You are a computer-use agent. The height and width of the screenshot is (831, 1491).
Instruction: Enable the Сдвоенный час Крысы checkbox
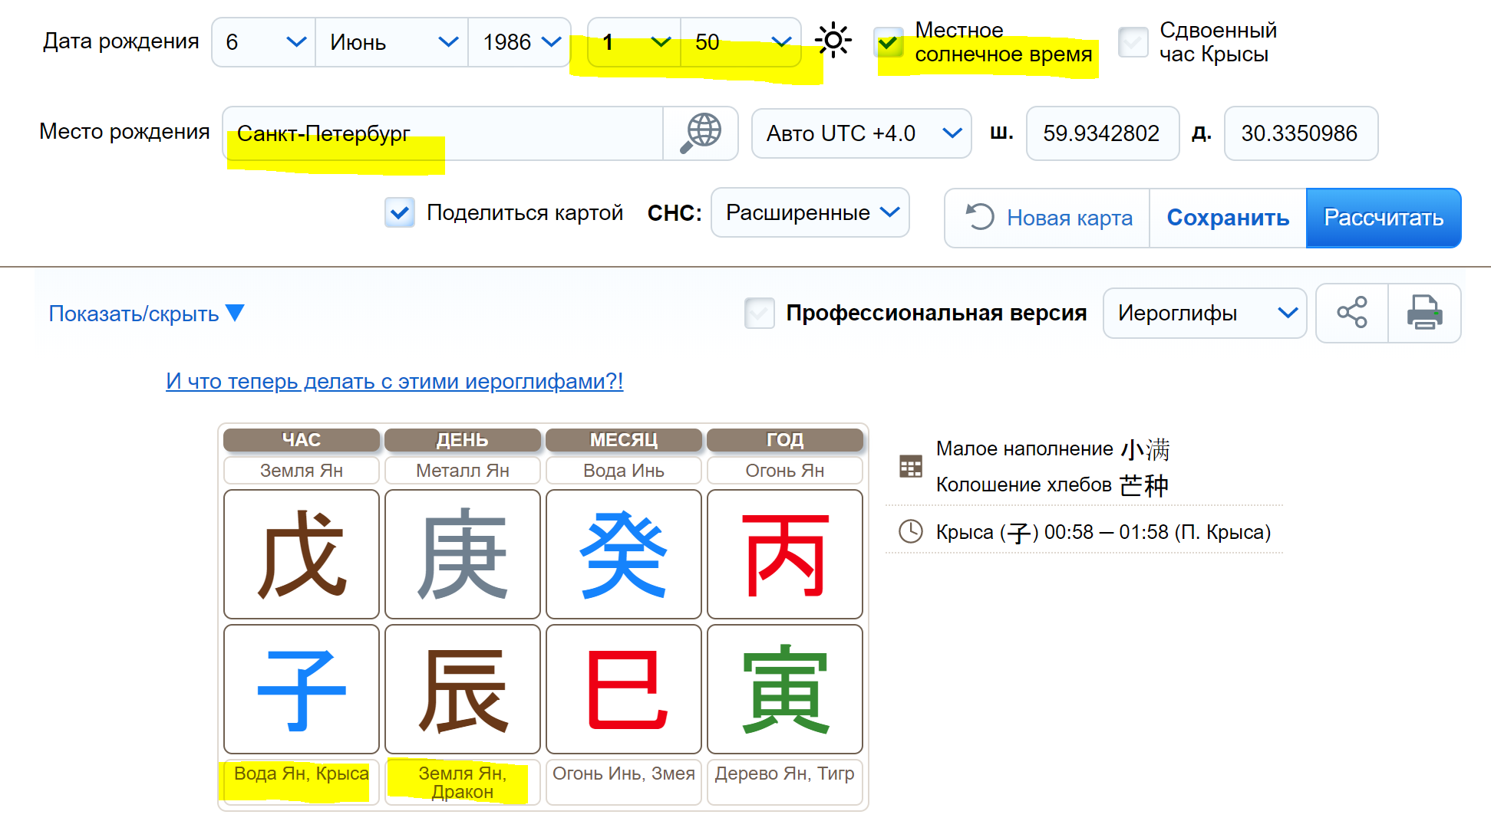1133,42
